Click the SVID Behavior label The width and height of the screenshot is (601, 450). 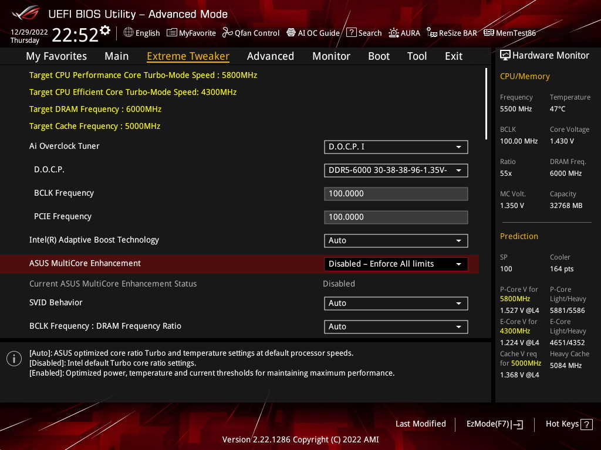56,302
